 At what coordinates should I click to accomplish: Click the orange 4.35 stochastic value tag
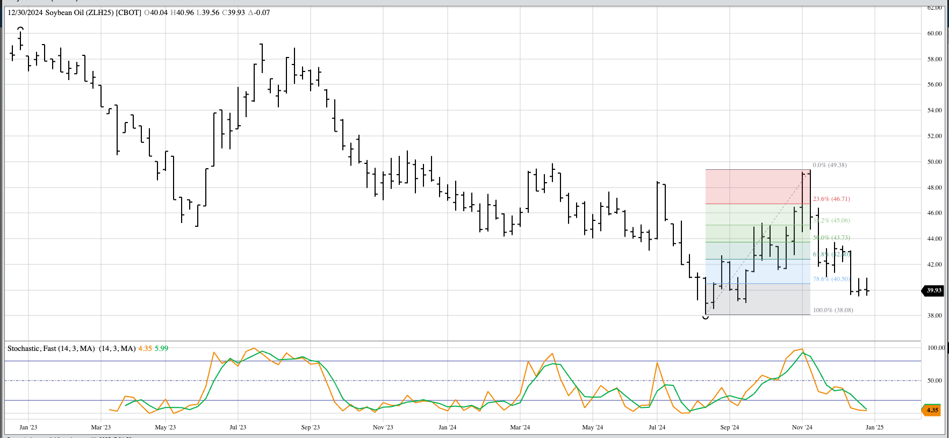pos(932,410)
